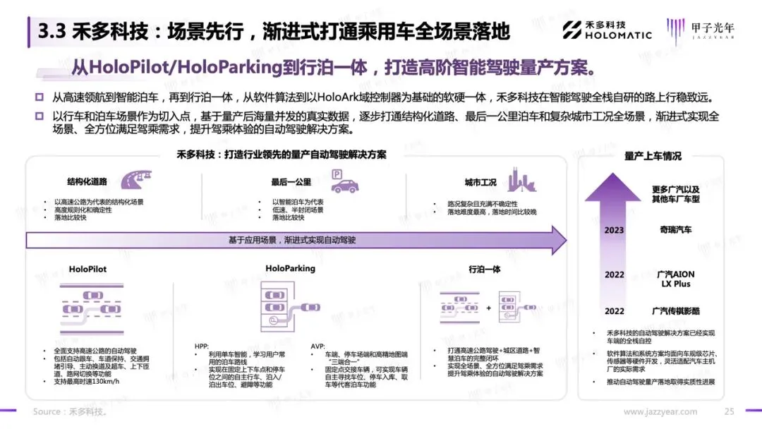Viewport: 762px width, 429px height.
Task: Click the 2023 year marker
Action: (614, 230)
